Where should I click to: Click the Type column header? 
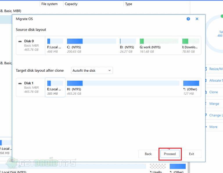pos(129,4)
